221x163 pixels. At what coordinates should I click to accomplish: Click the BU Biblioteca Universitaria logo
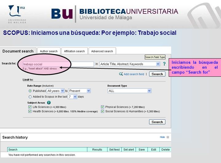tap(115, 14)
